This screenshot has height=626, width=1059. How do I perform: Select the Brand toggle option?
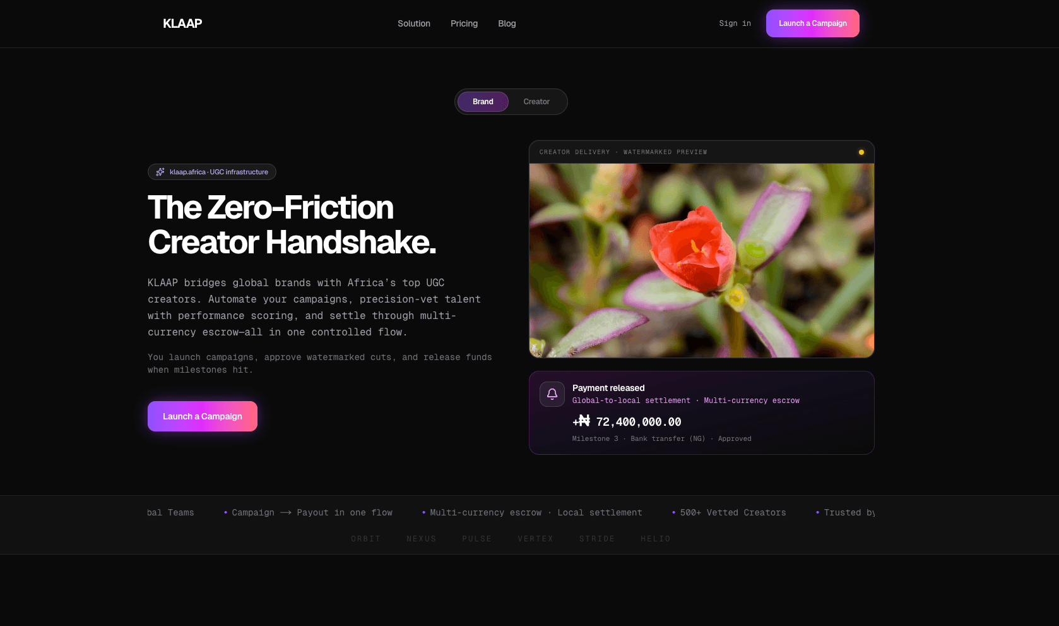(483, 102)
